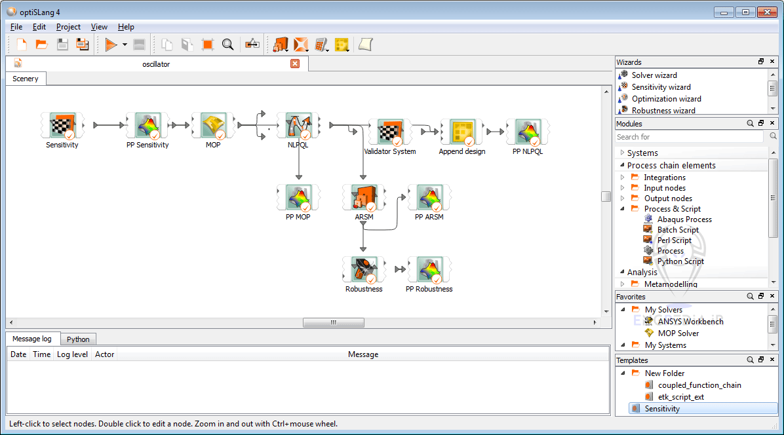Open the Project menu
Viewport: 784px width, 435px height.
click(x=68, y=27)
